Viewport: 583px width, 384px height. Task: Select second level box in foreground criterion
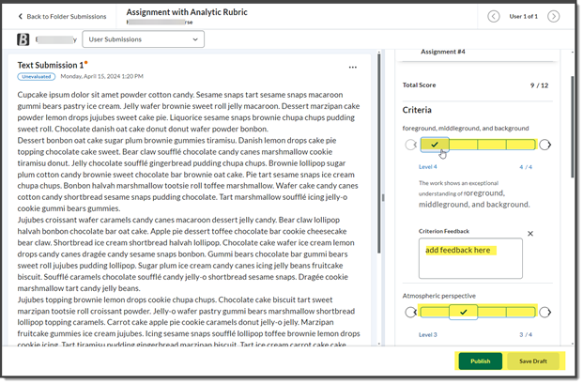464,145
